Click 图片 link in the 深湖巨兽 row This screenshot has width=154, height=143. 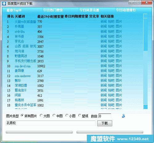(x=119, y=86)
